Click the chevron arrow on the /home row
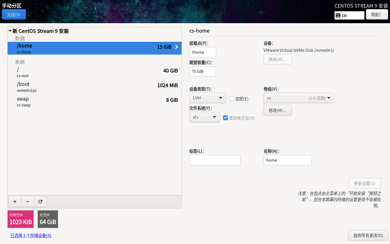The image size is (390, 244). coord(176,47)
